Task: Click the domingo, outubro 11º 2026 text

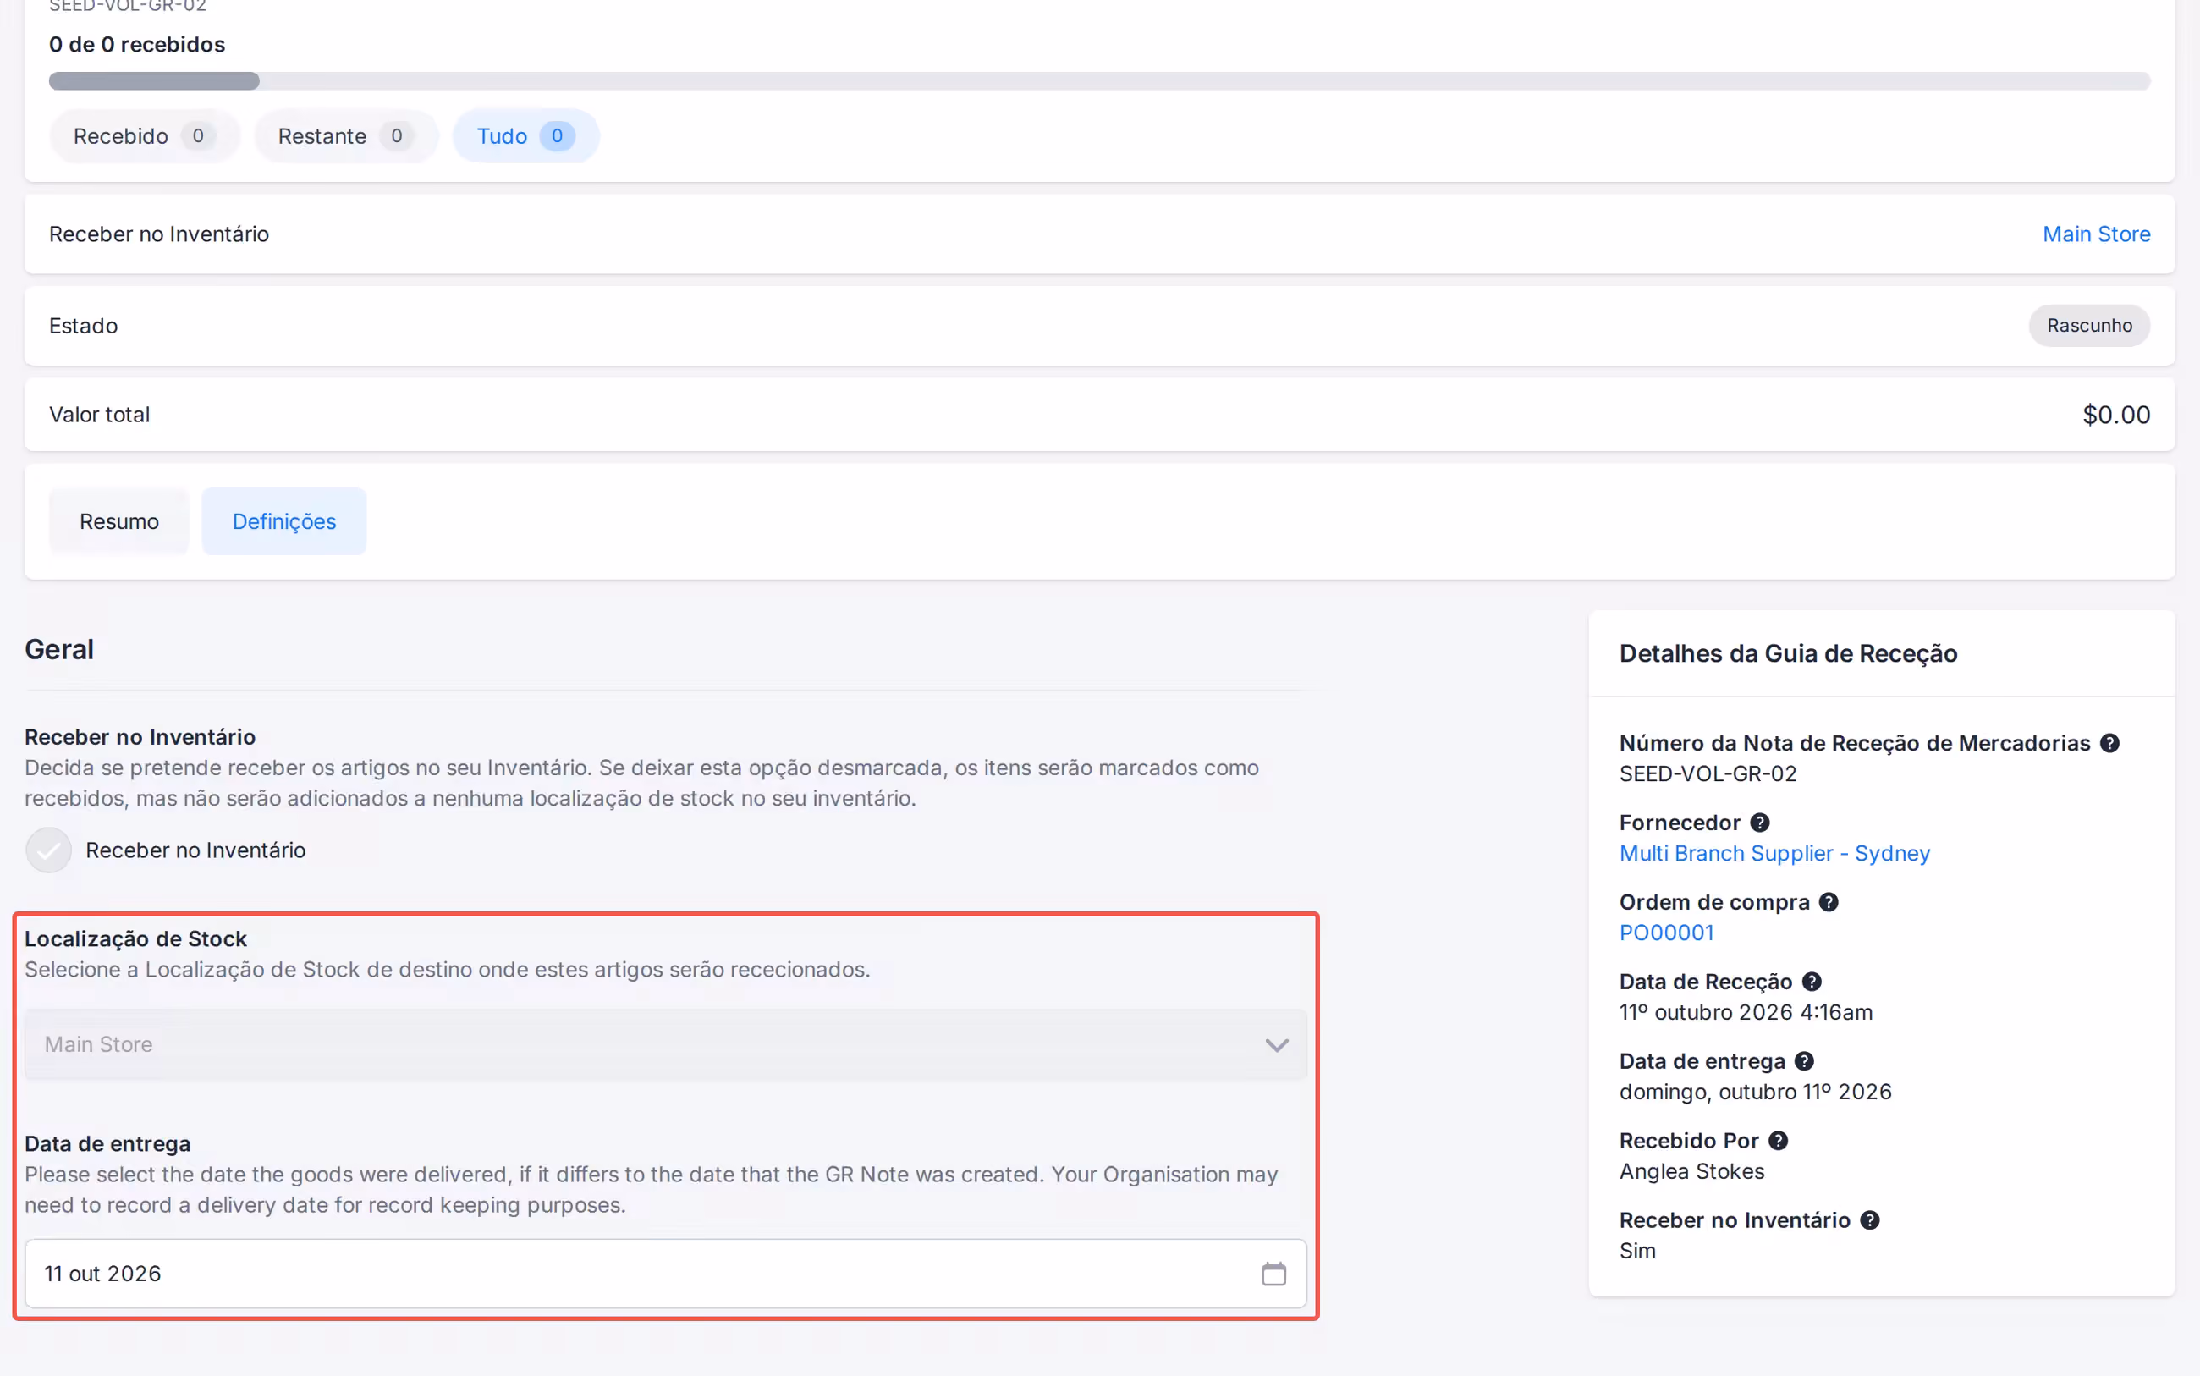Action: (x=1755, y=1091)
